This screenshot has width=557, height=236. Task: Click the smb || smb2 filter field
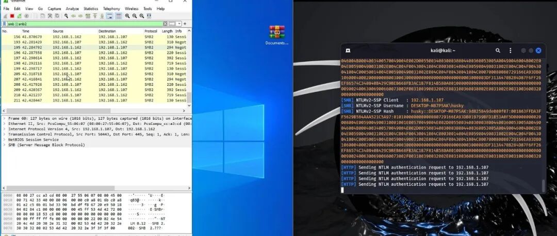click(85, 24)
